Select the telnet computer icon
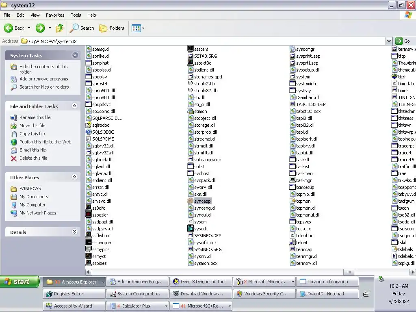Screen dimensions: 416x312 [x=292, y=243]
